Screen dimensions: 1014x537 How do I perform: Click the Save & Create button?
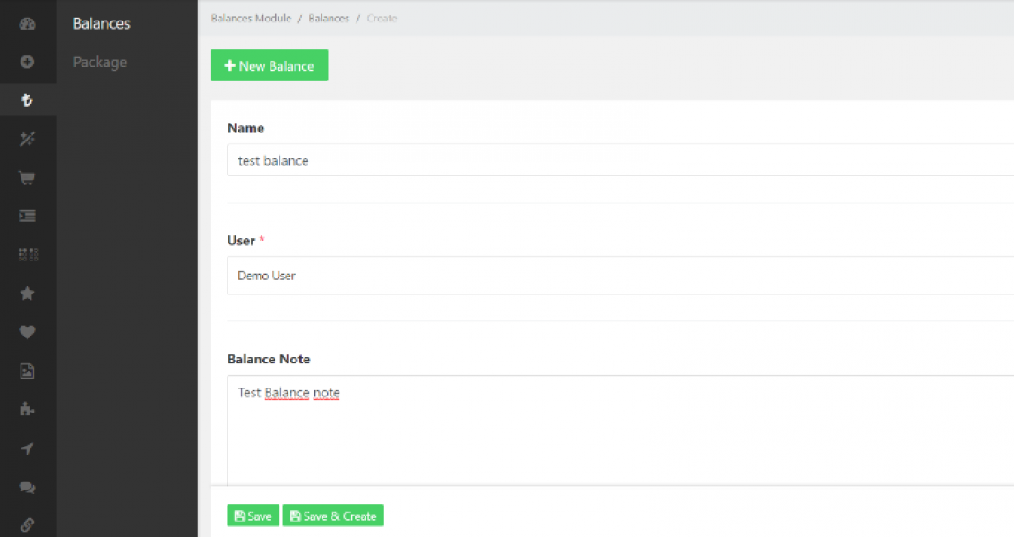click(x=333, y=516)
